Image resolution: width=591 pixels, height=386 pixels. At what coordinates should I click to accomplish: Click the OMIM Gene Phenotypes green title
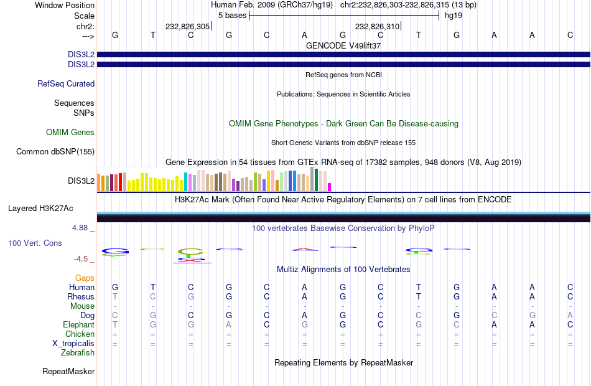click(x=343, y=123)
